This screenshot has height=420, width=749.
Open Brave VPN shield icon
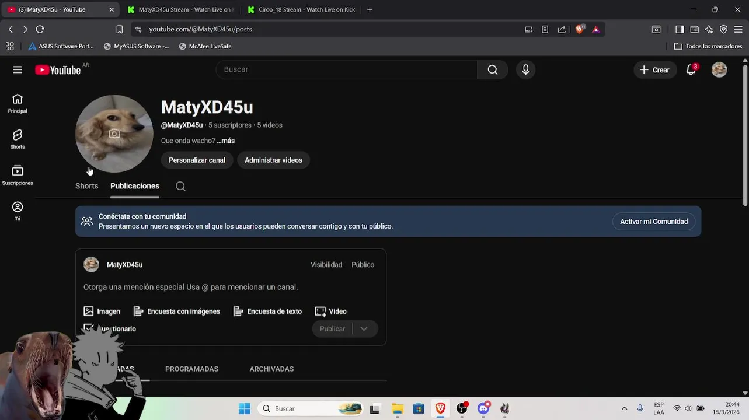724,29
